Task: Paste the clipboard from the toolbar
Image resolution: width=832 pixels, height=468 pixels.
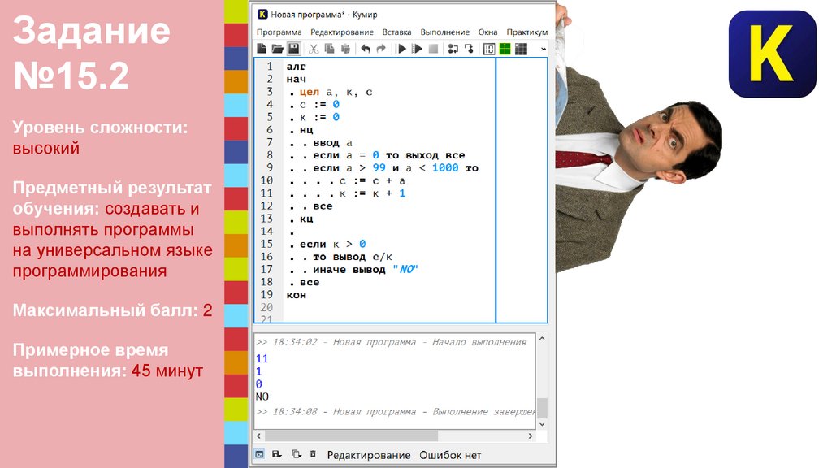Action: point(345,49)
